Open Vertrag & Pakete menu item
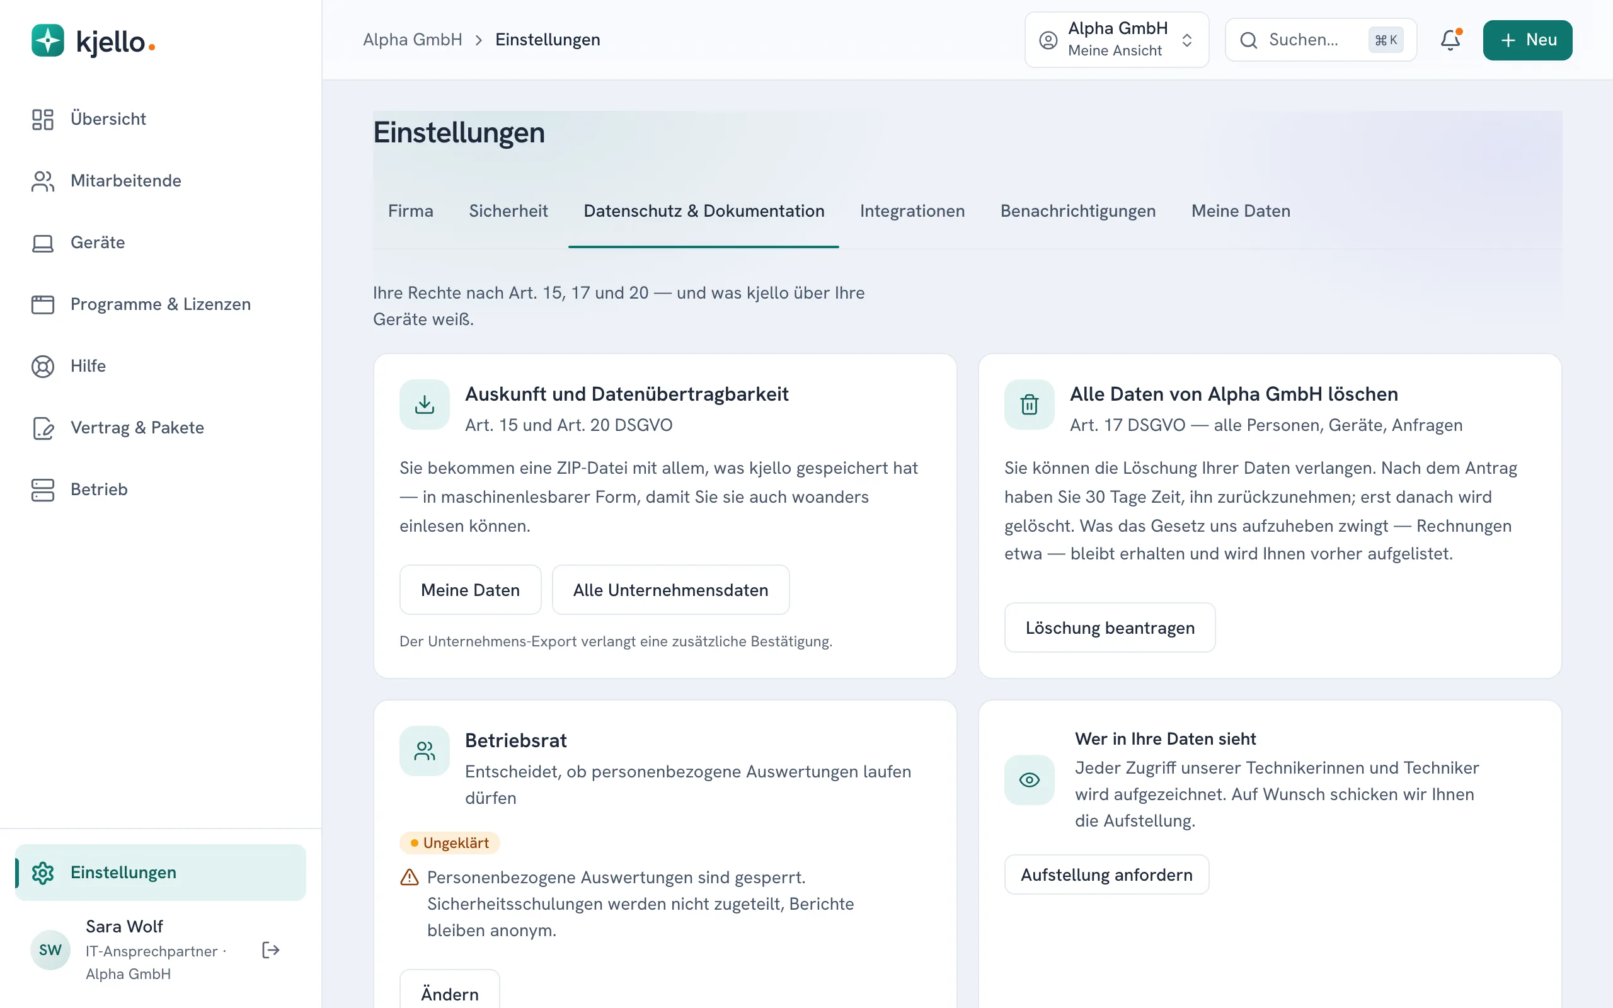1613x1008 pixels. pos(161,428)
